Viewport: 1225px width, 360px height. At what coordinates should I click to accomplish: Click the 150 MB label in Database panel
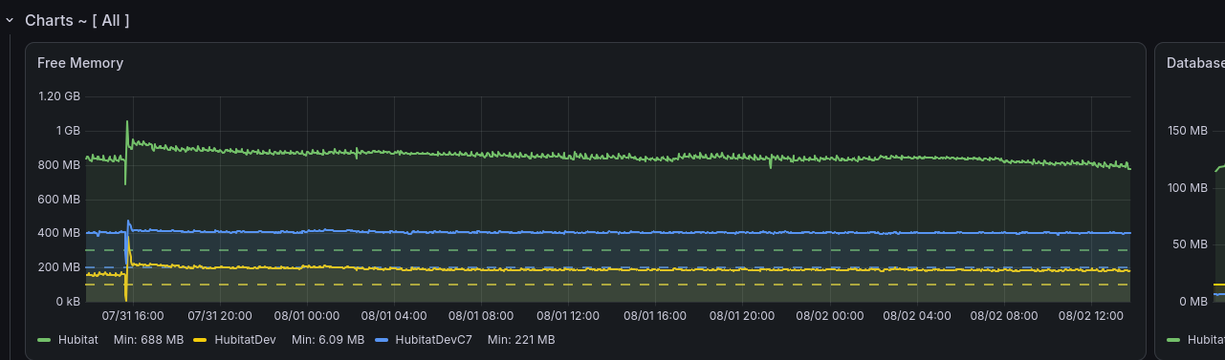click(1189, 131)
